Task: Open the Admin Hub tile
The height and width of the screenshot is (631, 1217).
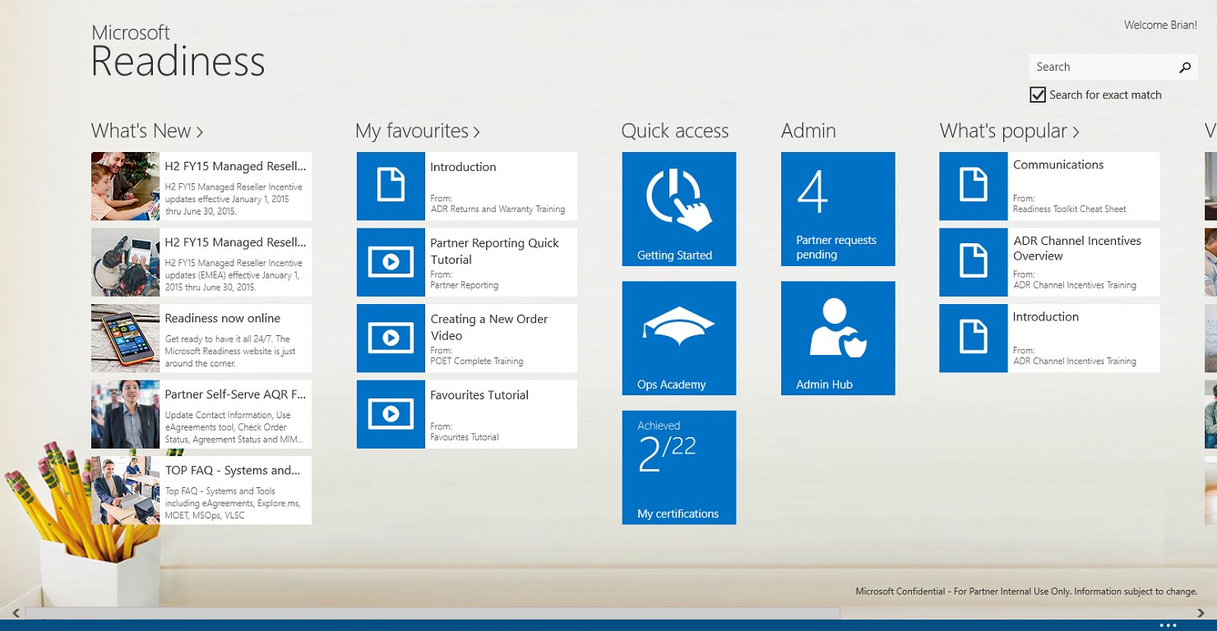Action: click(x=838, y=338)
